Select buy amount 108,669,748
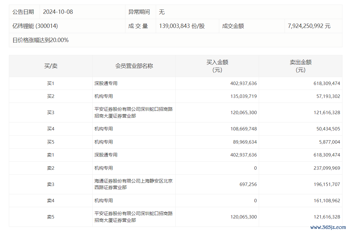 243,129
